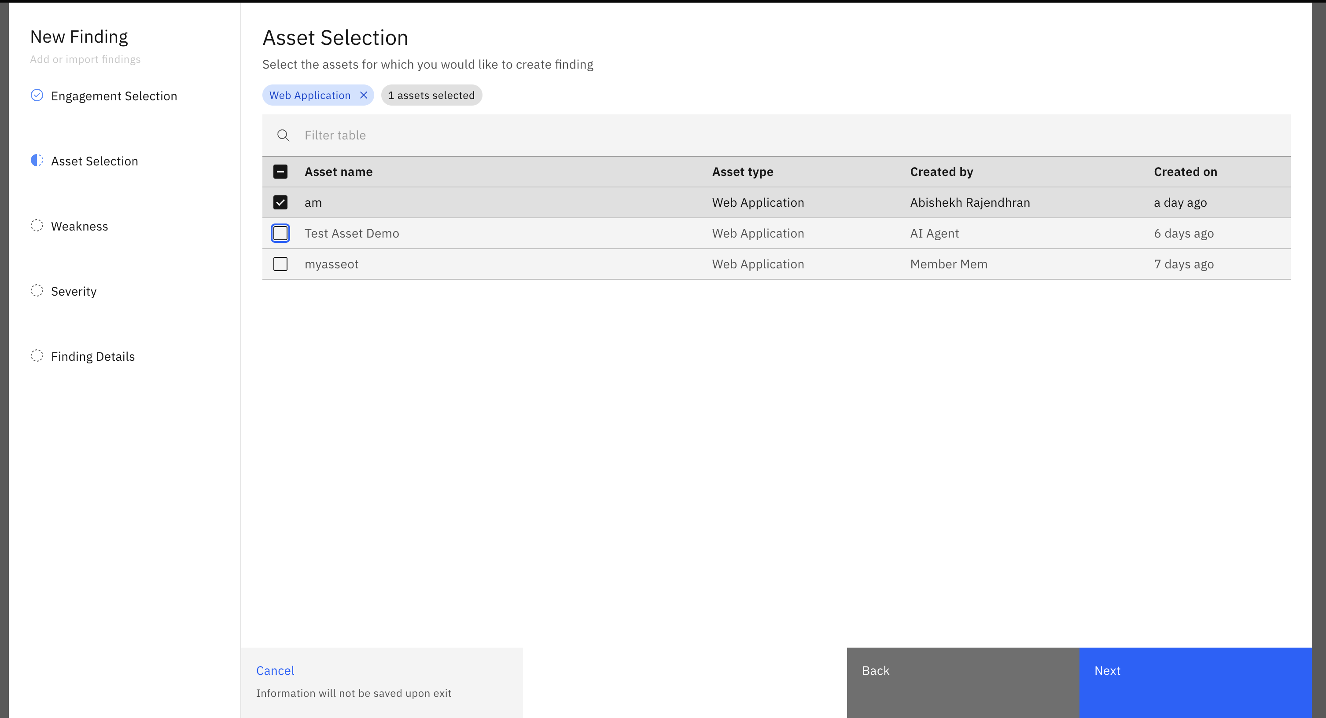Click the Asset Selection half-filled step icon

(37, 161)
